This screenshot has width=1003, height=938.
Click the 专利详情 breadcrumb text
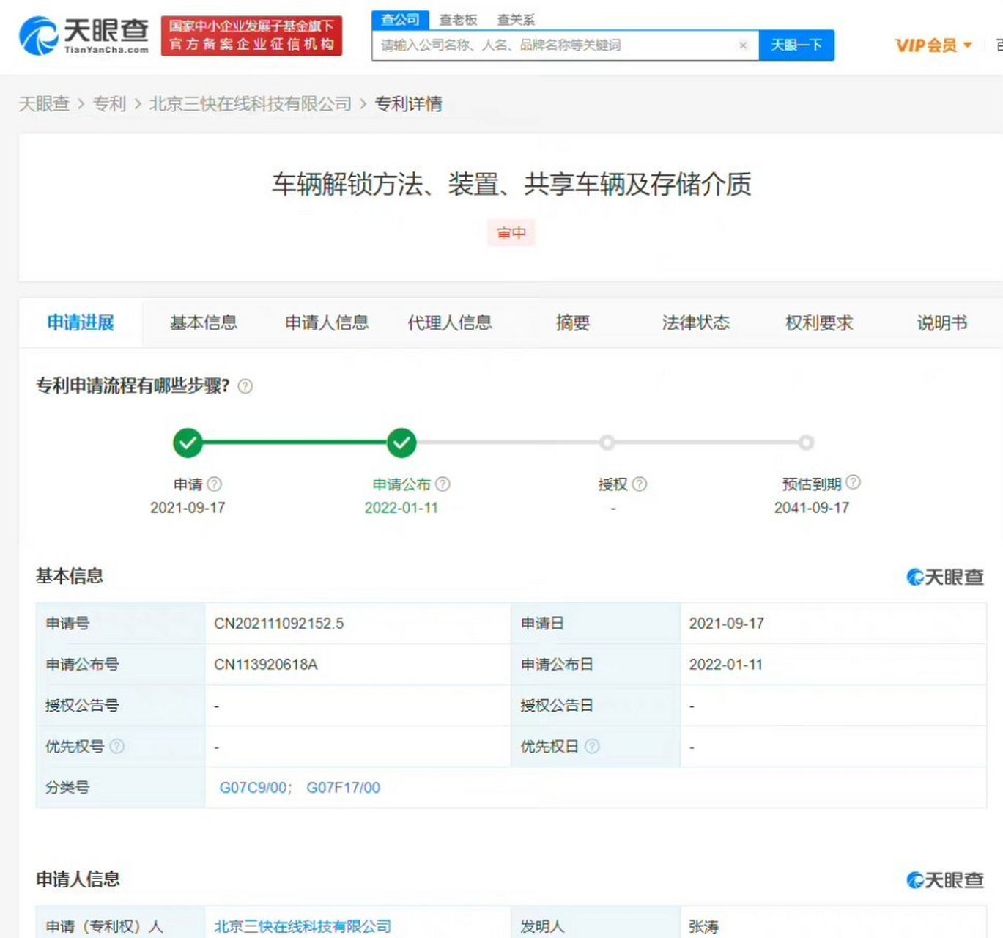[x=409, y=104]
